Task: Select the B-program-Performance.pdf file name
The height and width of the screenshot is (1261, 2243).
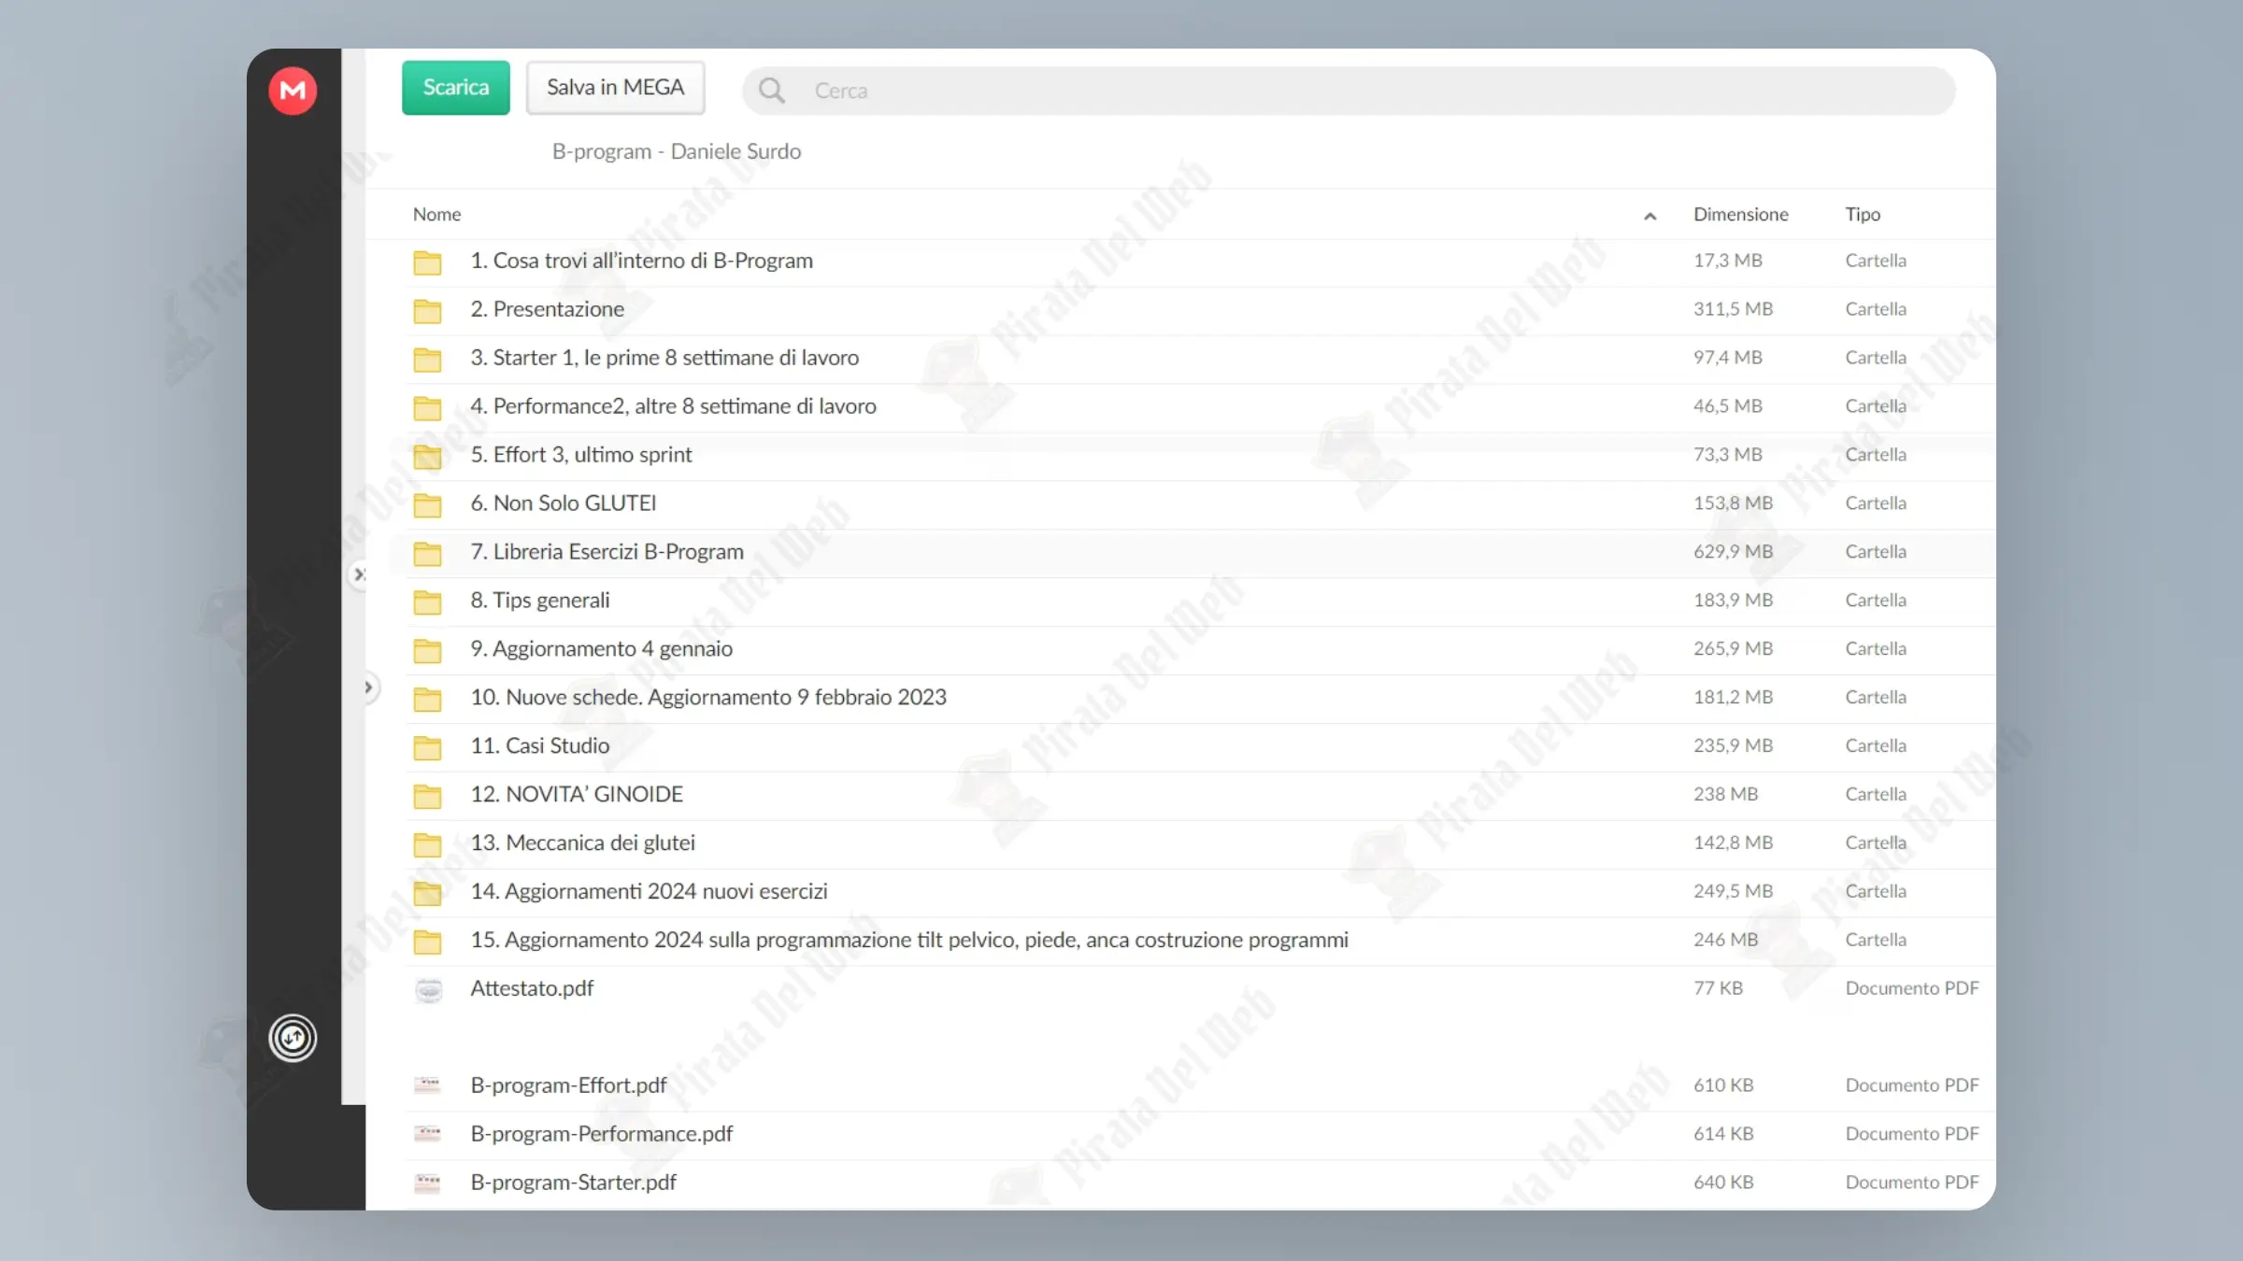Action: click(601, 1134)
